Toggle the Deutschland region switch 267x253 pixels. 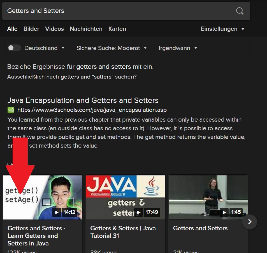(x=14, y=48)
